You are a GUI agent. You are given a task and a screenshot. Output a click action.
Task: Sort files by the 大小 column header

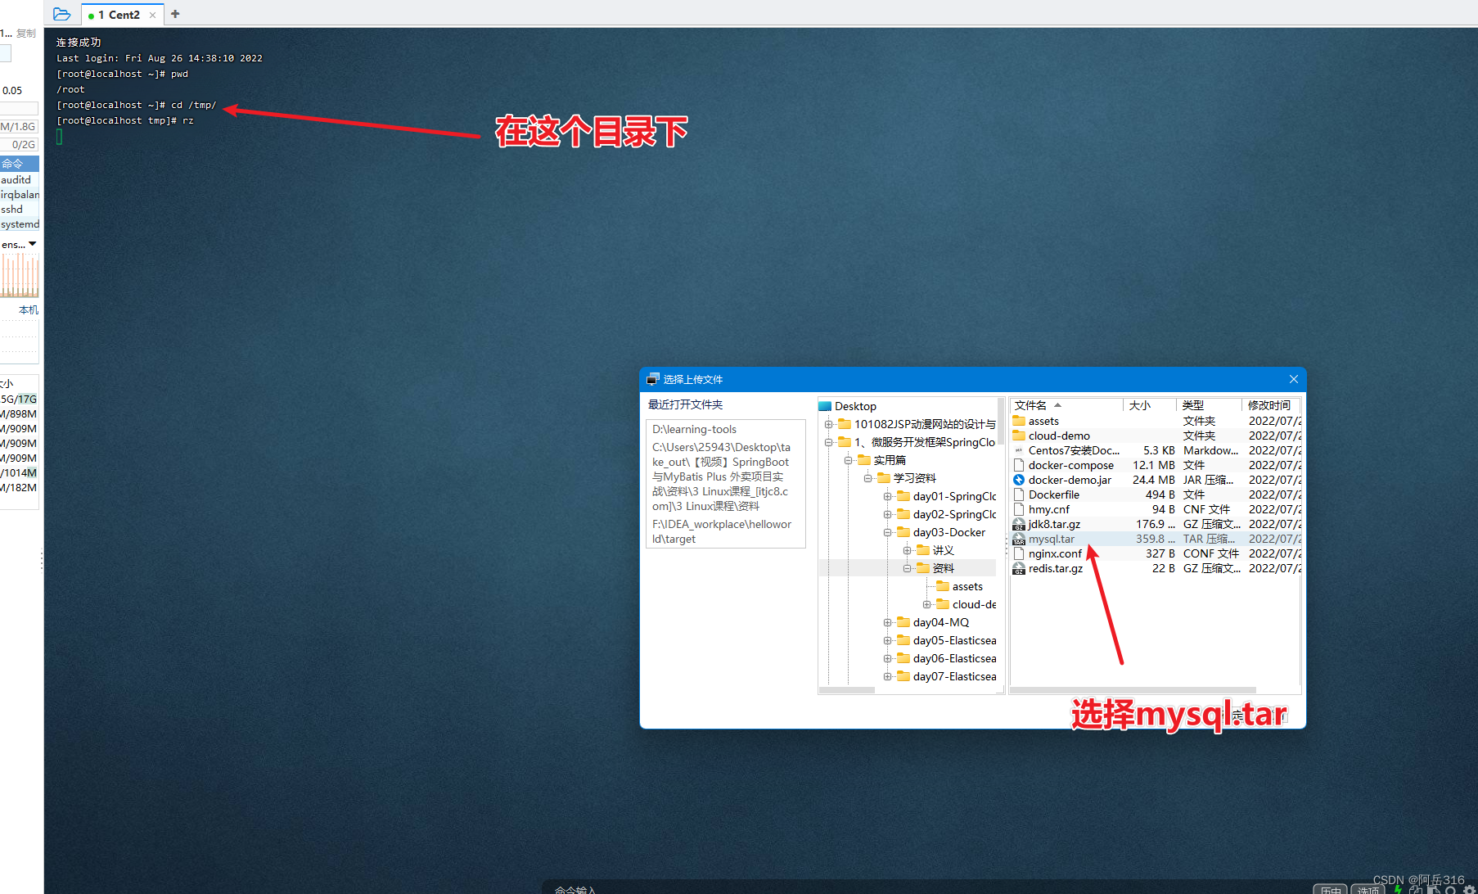[x=1149, y=405]
